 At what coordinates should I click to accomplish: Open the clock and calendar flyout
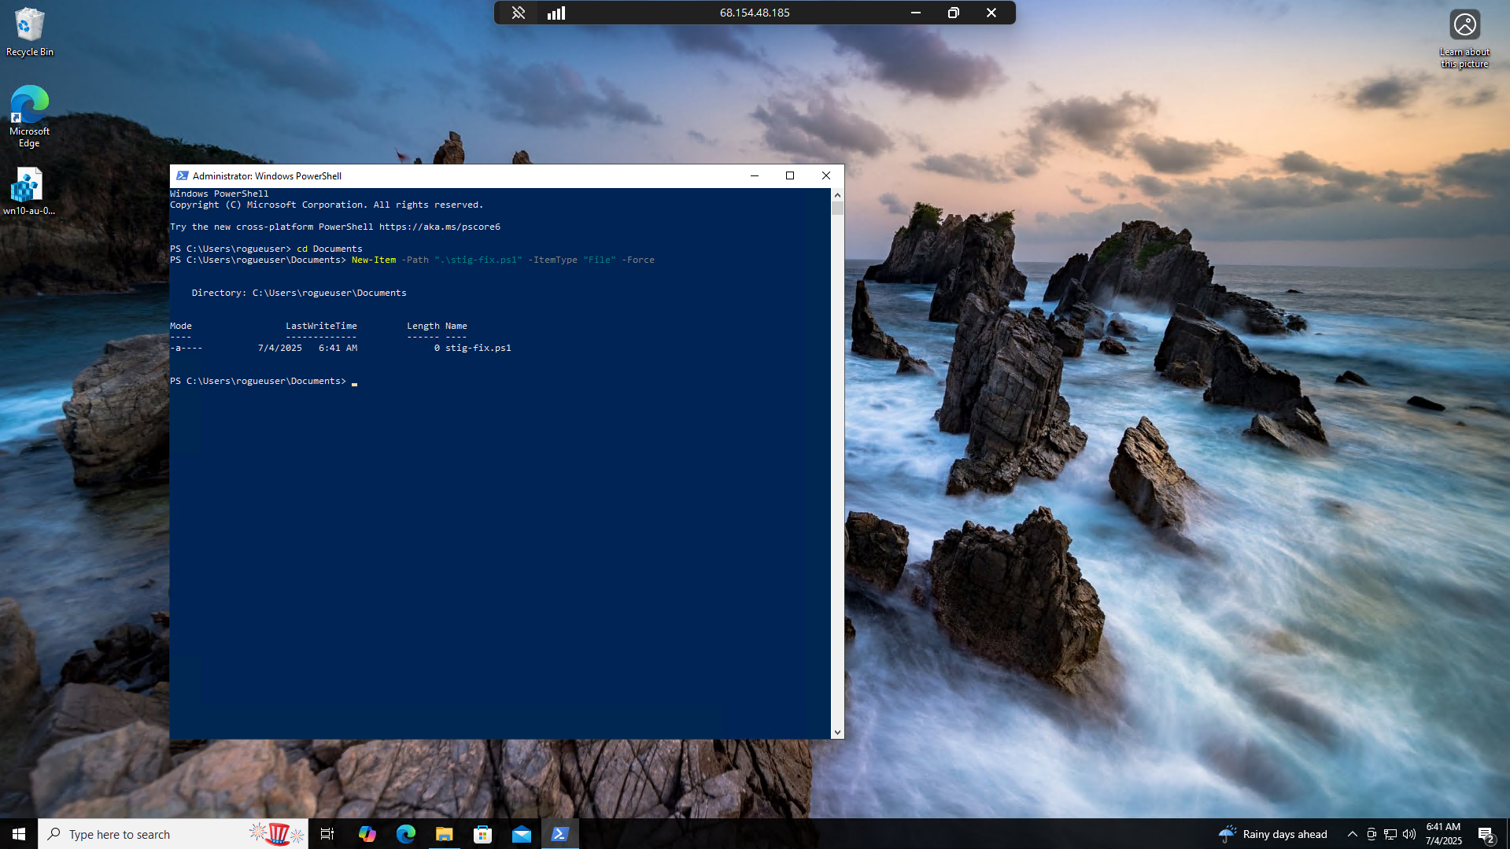tap(1443, 834)
